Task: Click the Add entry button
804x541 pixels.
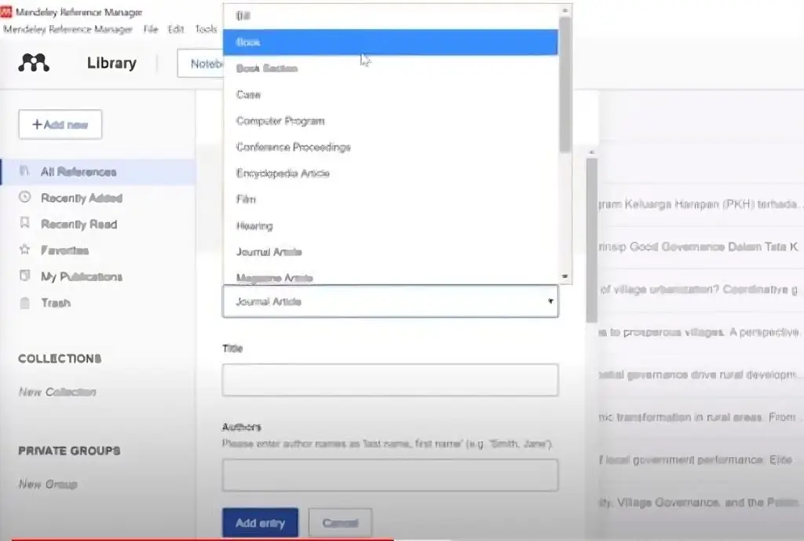Action: pos(260,521)
